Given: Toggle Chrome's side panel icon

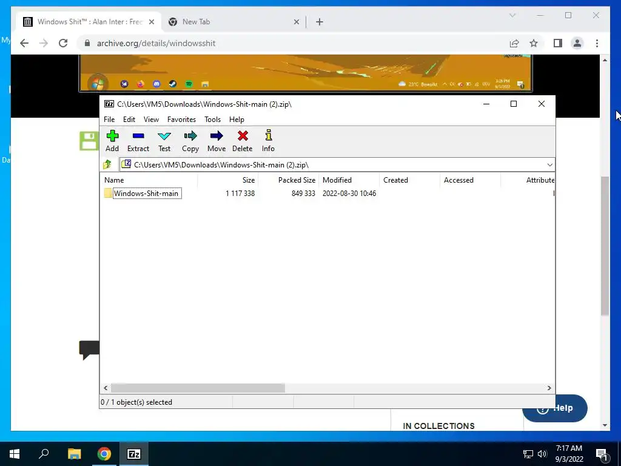Looking at the screenshot, I should coord(558,43).
